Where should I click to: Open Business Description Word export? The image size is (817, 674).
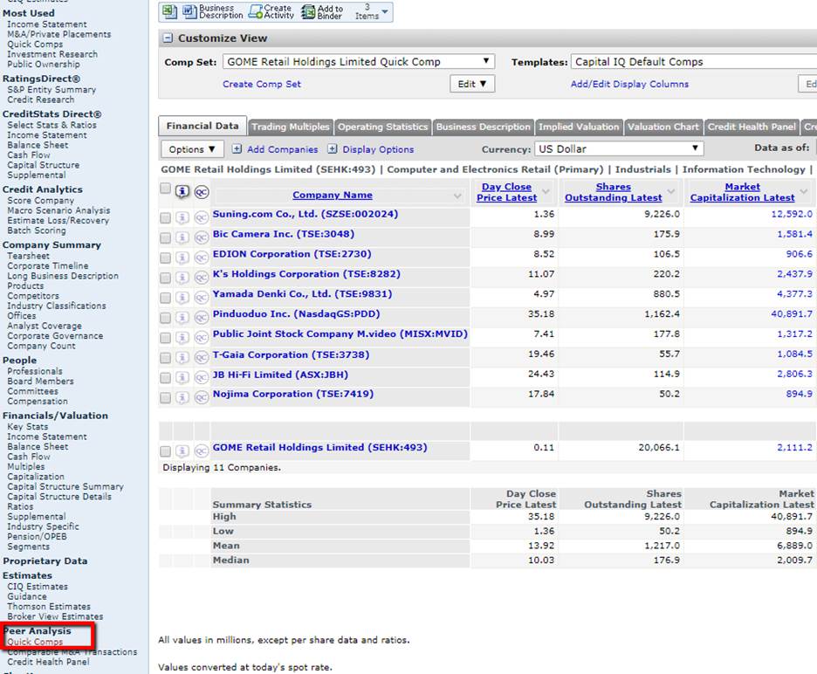pyautogui.click(x=213, y=11)
